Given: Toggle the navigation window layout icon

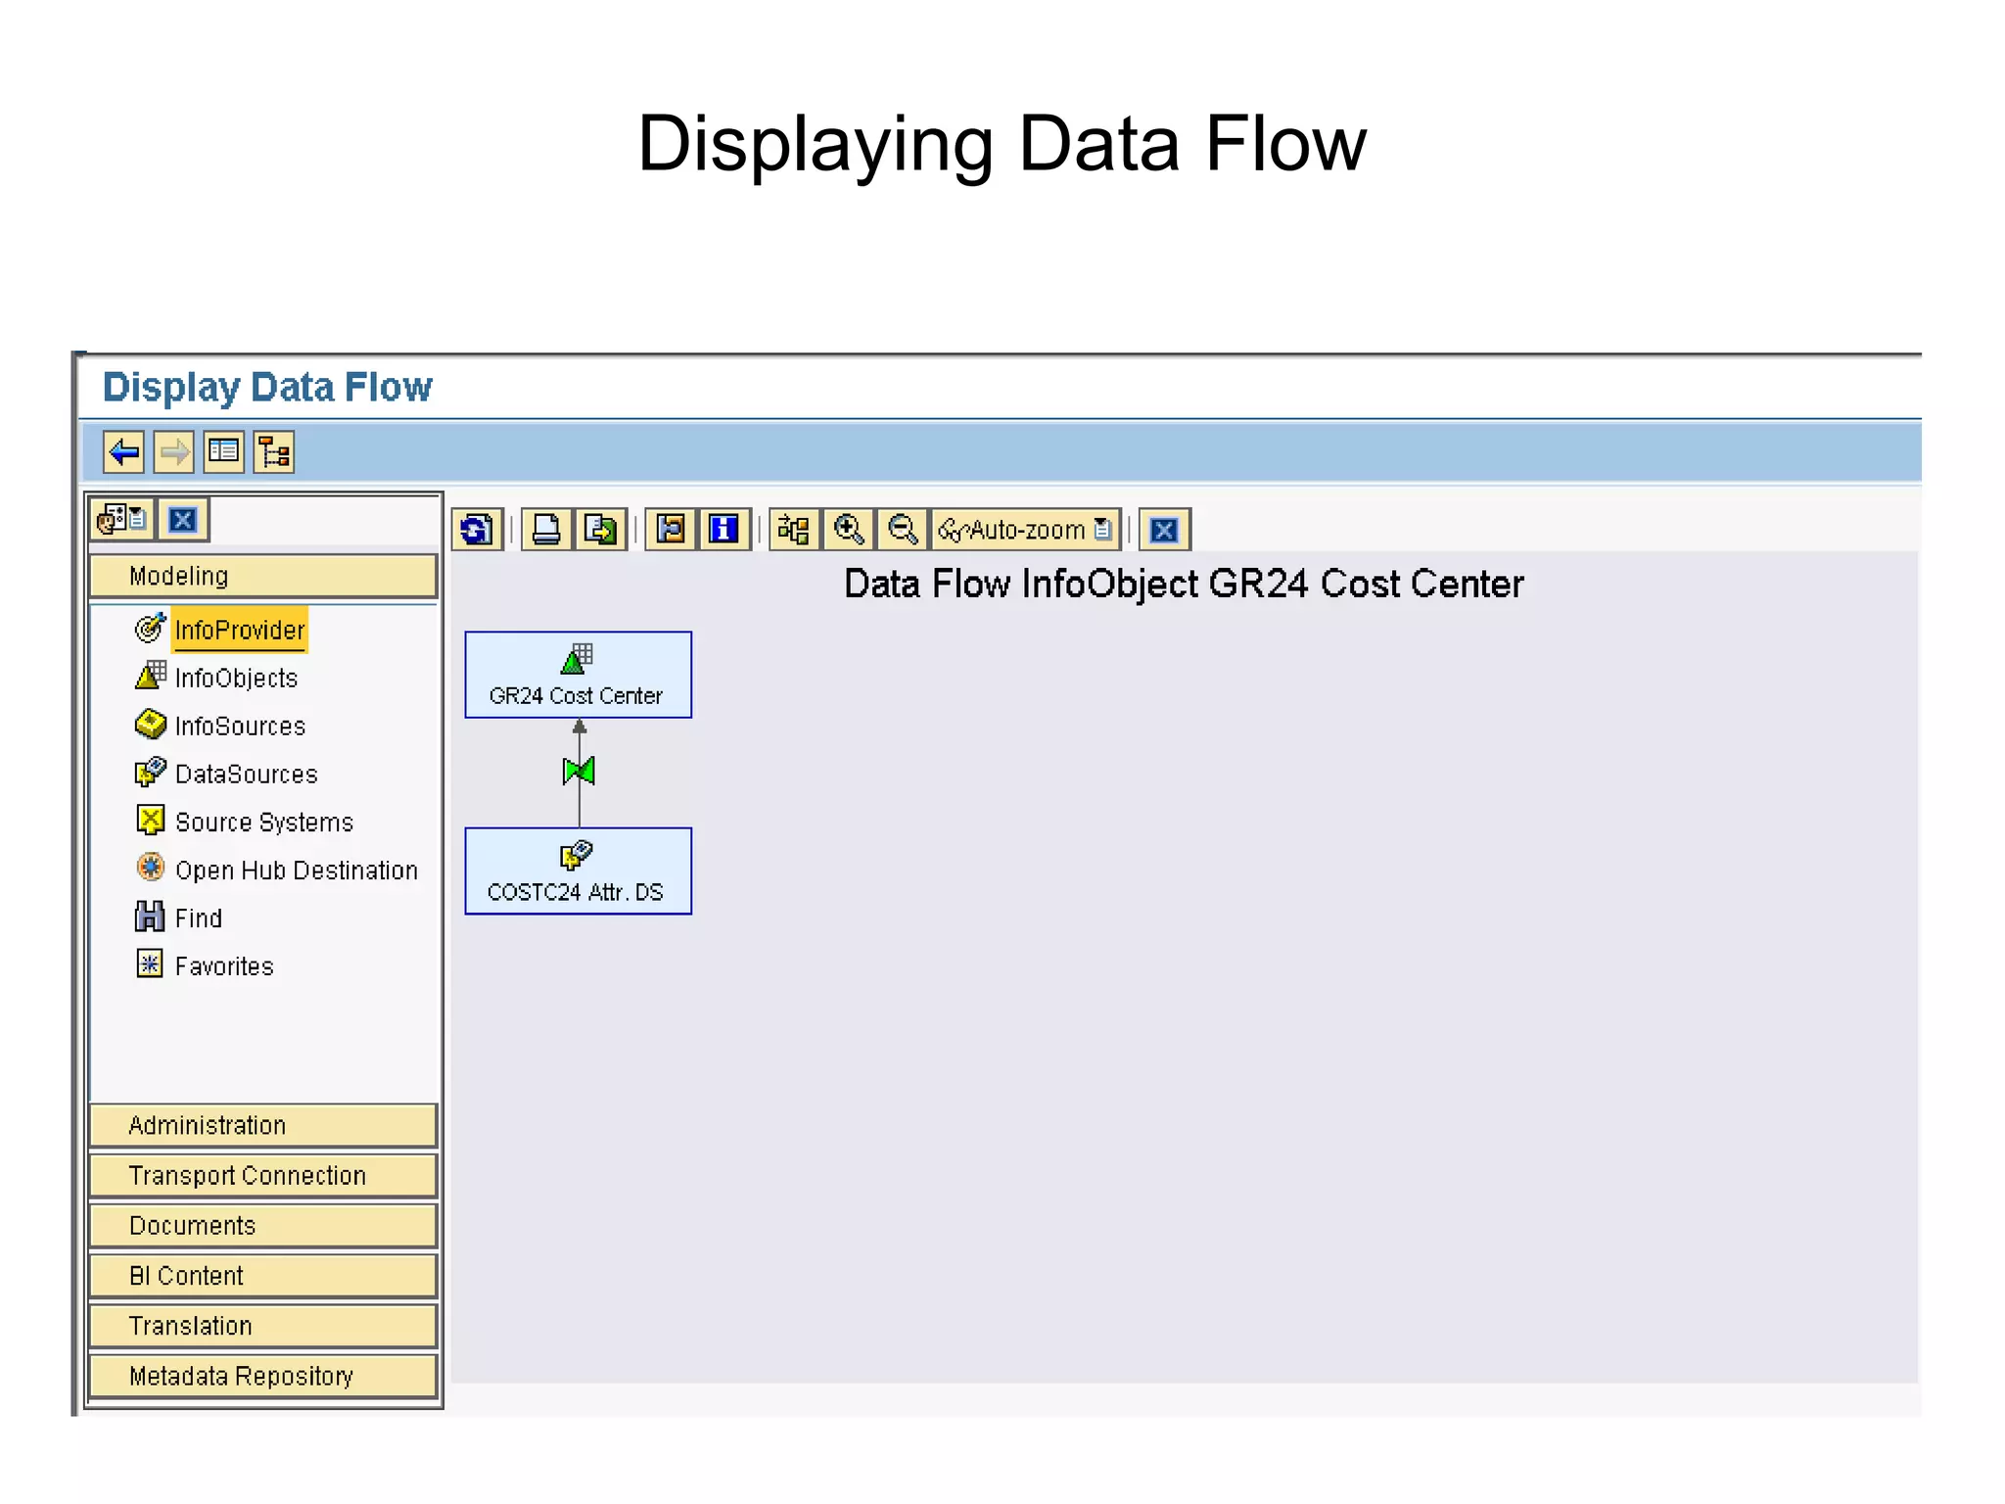Looking at the screenshot, I should pos(224,452).
